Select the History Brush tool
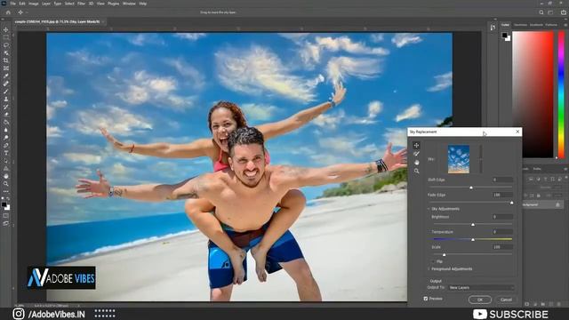This screenshot has height=320, width=569. (x=6, y=107)
